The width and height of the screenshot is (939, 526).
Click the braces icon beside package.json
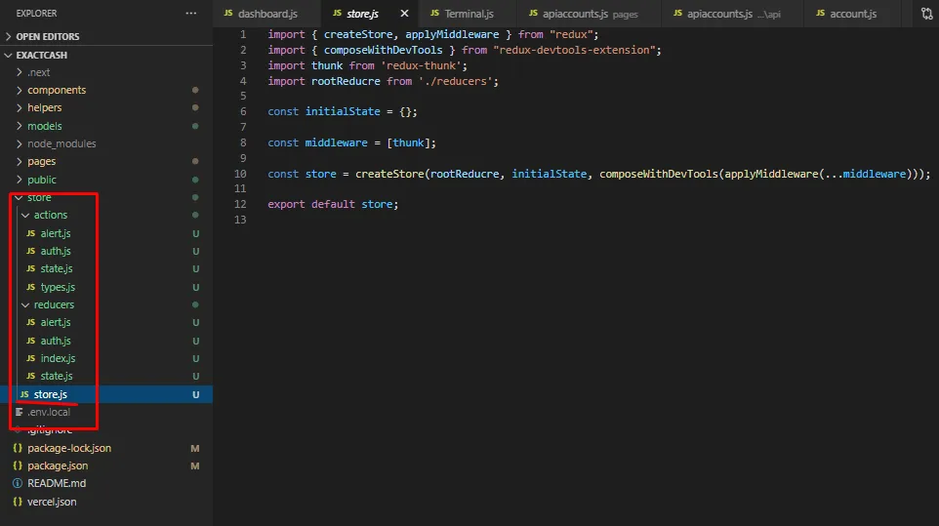18,465
